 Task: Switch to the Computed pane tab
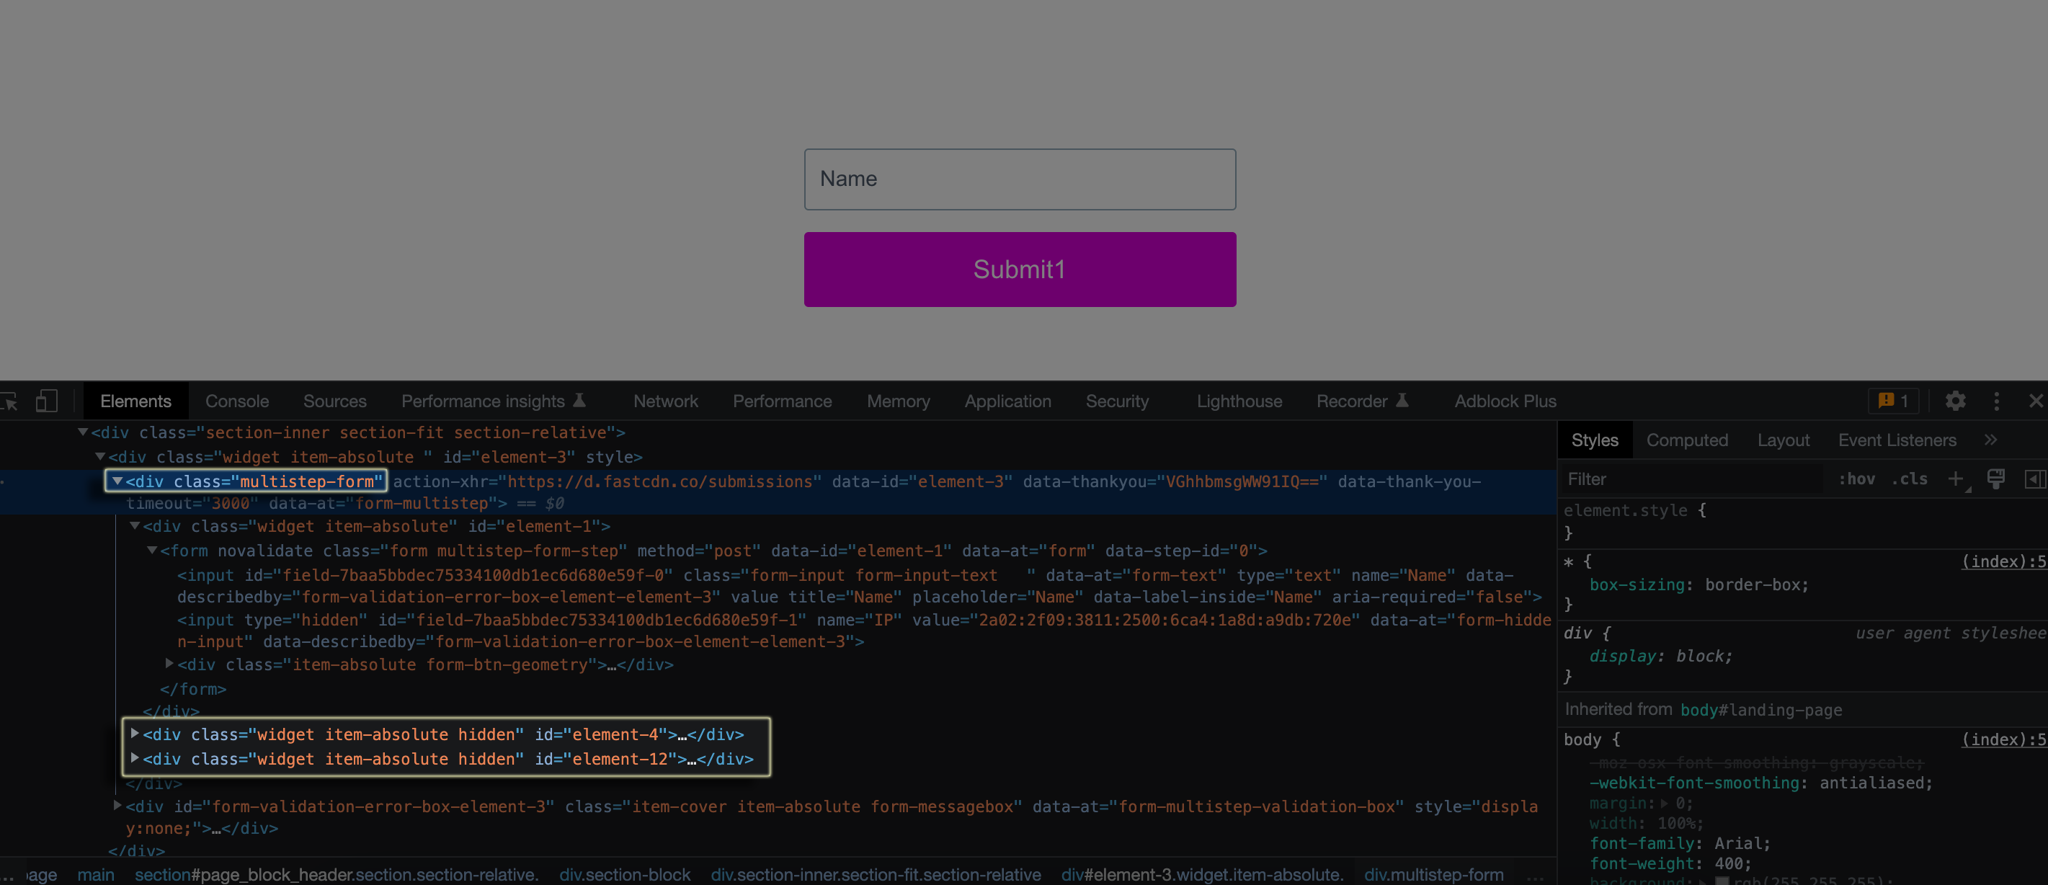point(1687,440)
